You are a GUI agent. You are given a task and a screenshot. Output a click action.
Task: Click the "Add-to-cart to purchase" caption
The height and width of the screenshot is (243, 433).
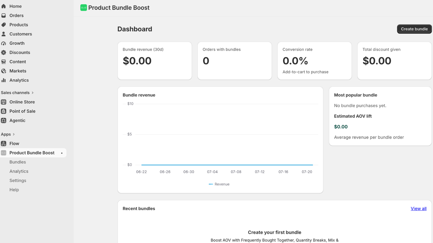306,72
